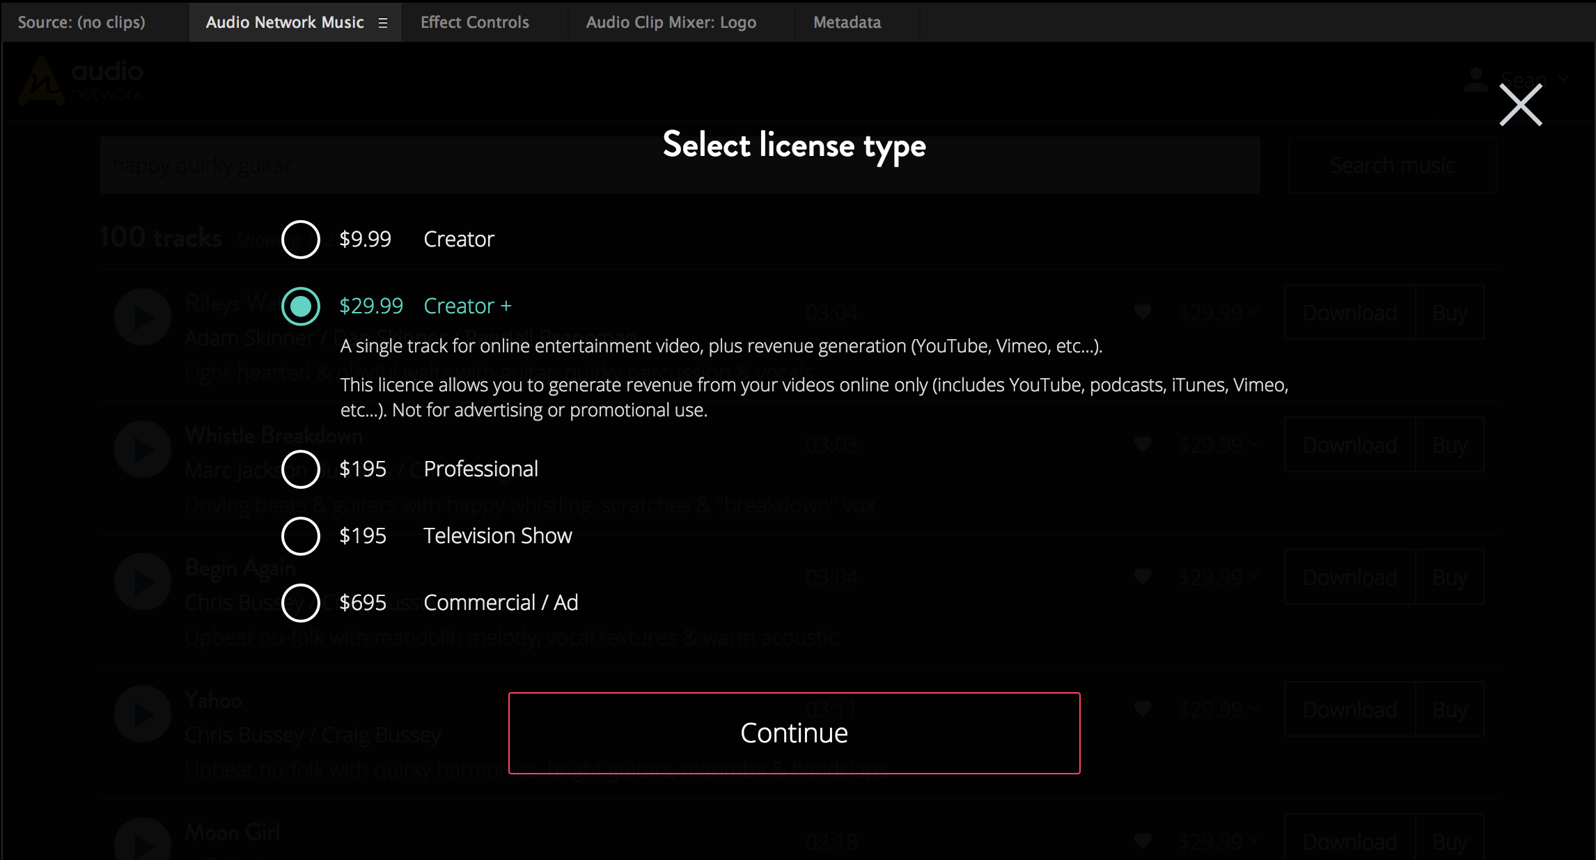Click the Creator license label
The width and height of the screenshot is (1596, 860).
pyautogui.click(x=459, y=240)
